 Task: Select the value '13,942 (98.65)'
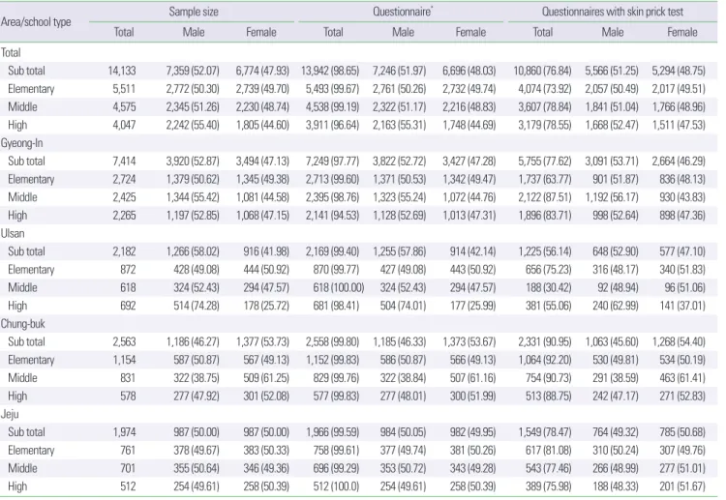pyautogui.click(x=330, y=71)
